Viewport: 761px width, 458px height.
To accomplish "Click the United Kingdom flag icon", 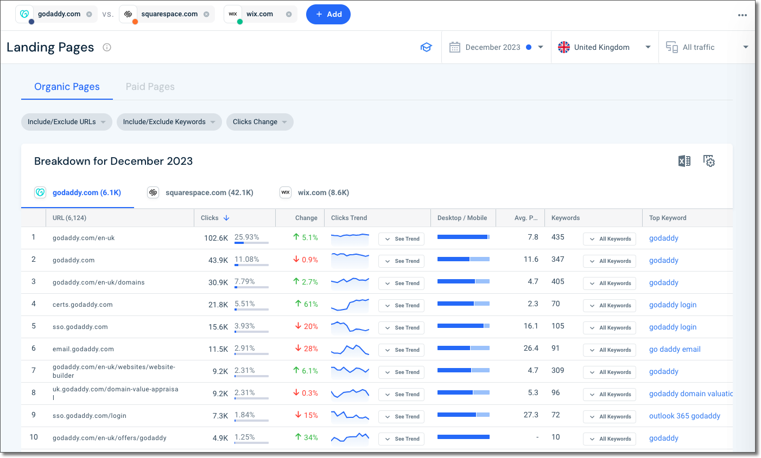I will point(564,47).
